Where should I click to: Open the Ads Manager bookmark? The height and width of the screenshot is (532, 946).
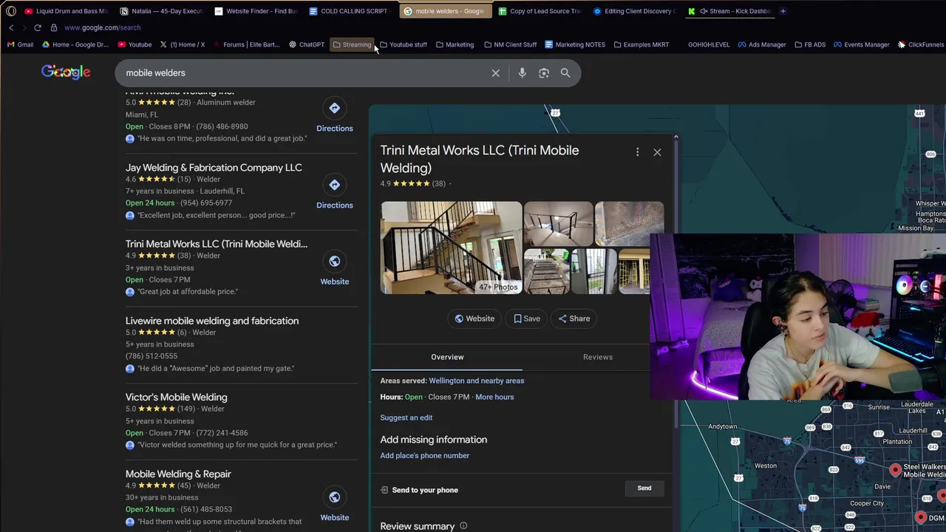[x=762, y=44]
